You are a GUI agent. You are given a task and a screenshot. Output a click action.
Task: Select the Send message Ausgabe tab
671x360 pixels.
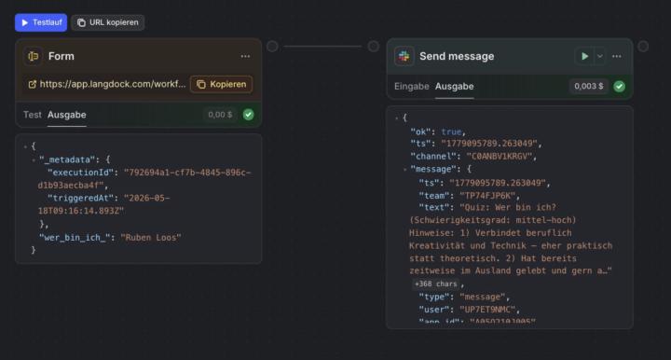tap(455, 87)
